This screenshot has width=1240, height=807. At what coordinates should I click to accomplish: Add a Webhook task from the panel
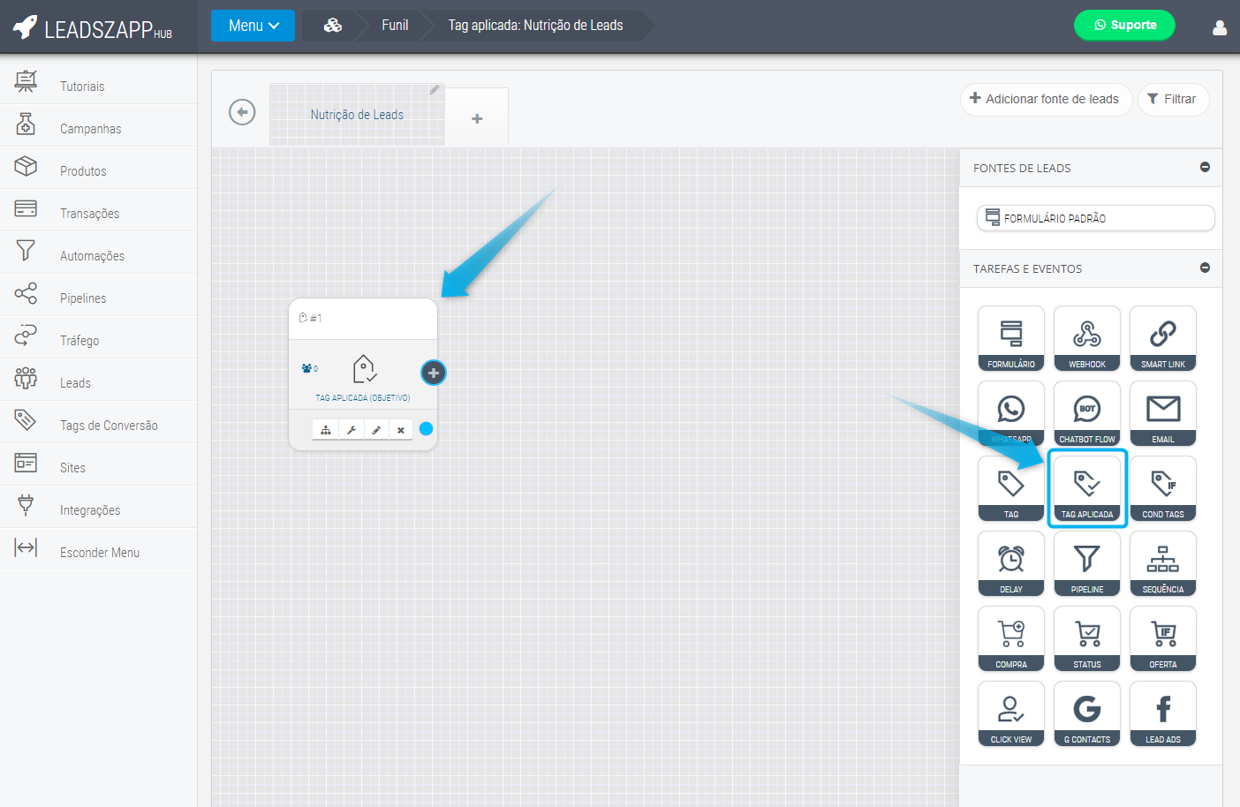[1086, 337]
